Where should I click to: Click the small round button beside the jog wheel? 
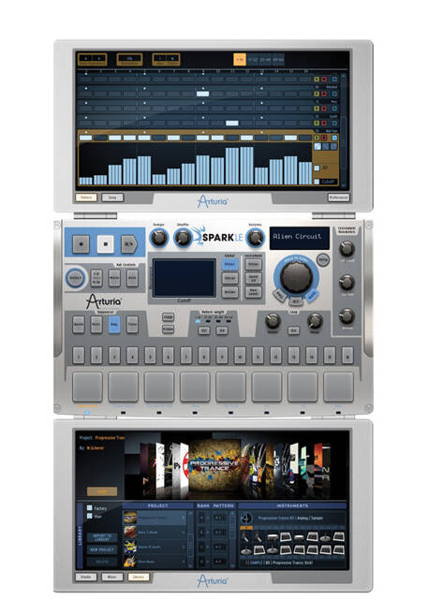[323, 260]
